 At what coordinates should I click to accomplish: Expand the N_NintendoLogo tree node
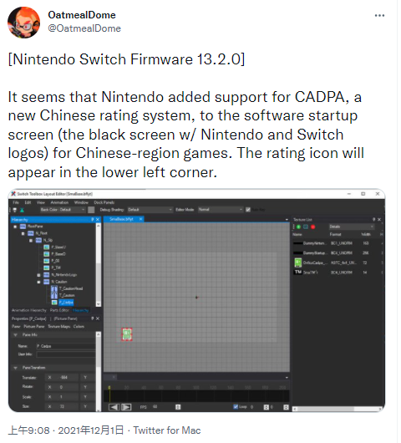click(38, 275)
